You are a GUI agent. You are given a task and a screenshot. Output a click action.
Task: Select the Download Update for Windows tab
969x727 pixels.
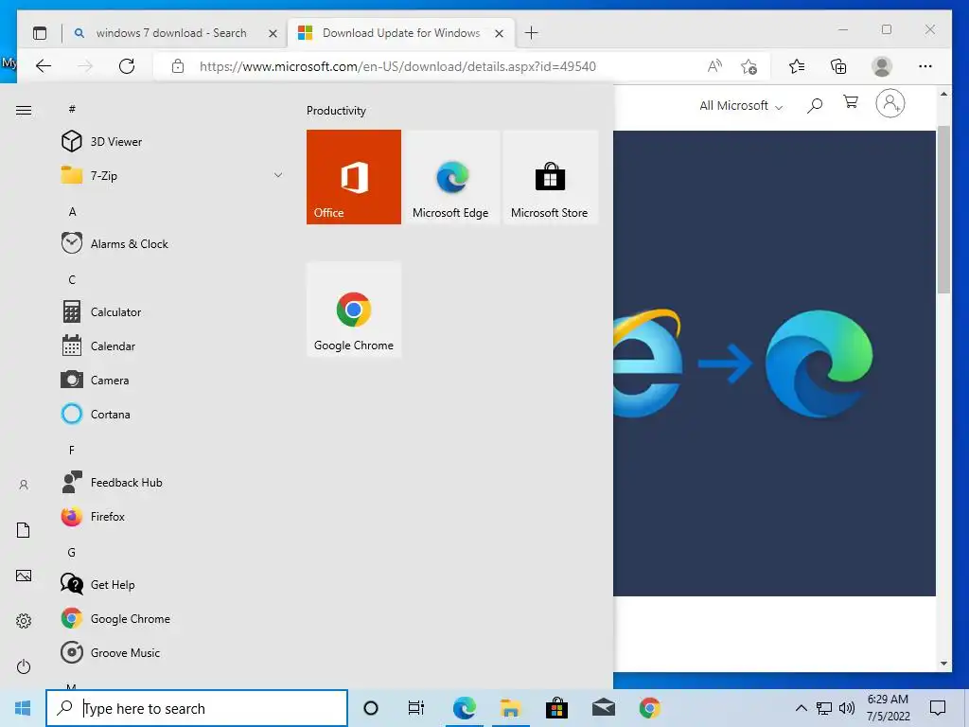coord(400,33)
